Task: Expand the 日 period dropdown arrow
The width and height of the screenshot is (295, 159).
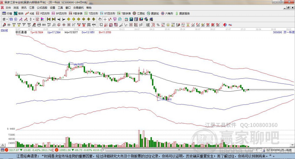Action: click(7, 19)
